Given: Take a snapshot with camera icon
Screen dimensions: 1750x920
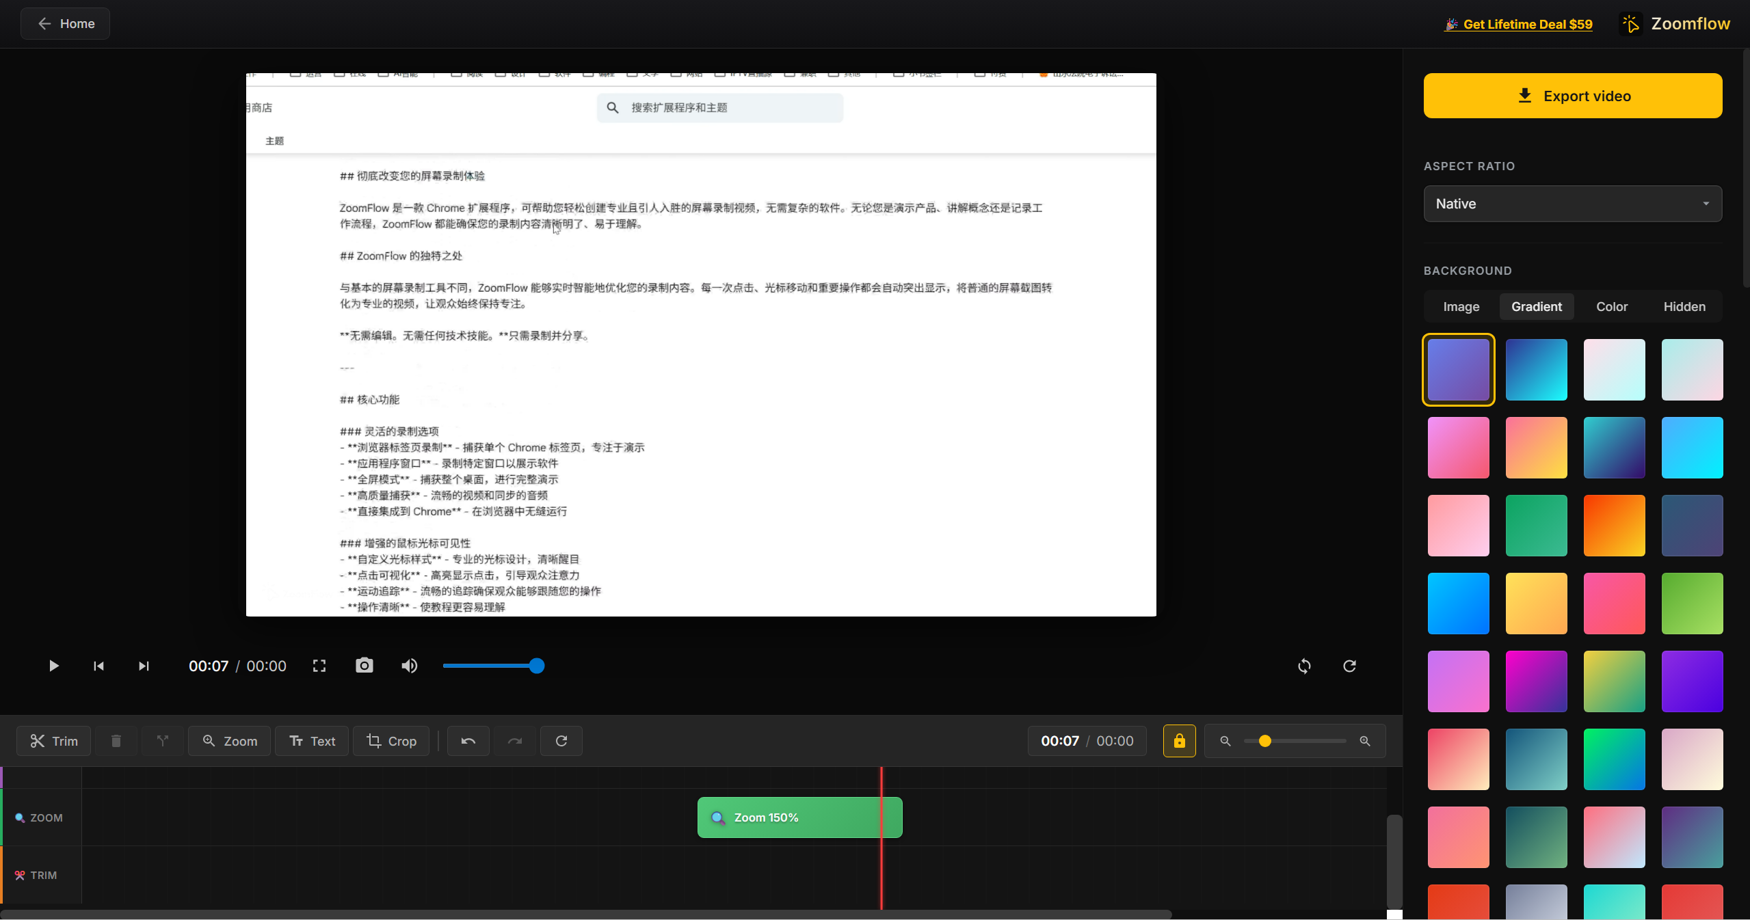Looking at the screenshot, I should coord(364,666).
